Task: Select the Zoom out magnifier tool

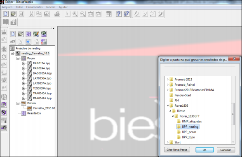Action: click(x=83, y=14)
